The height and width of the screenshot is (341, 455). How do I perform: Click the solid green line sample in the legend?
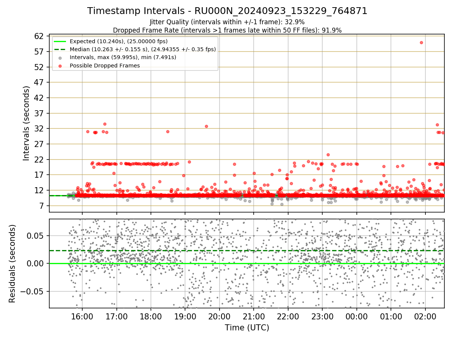tap(60, 41)
